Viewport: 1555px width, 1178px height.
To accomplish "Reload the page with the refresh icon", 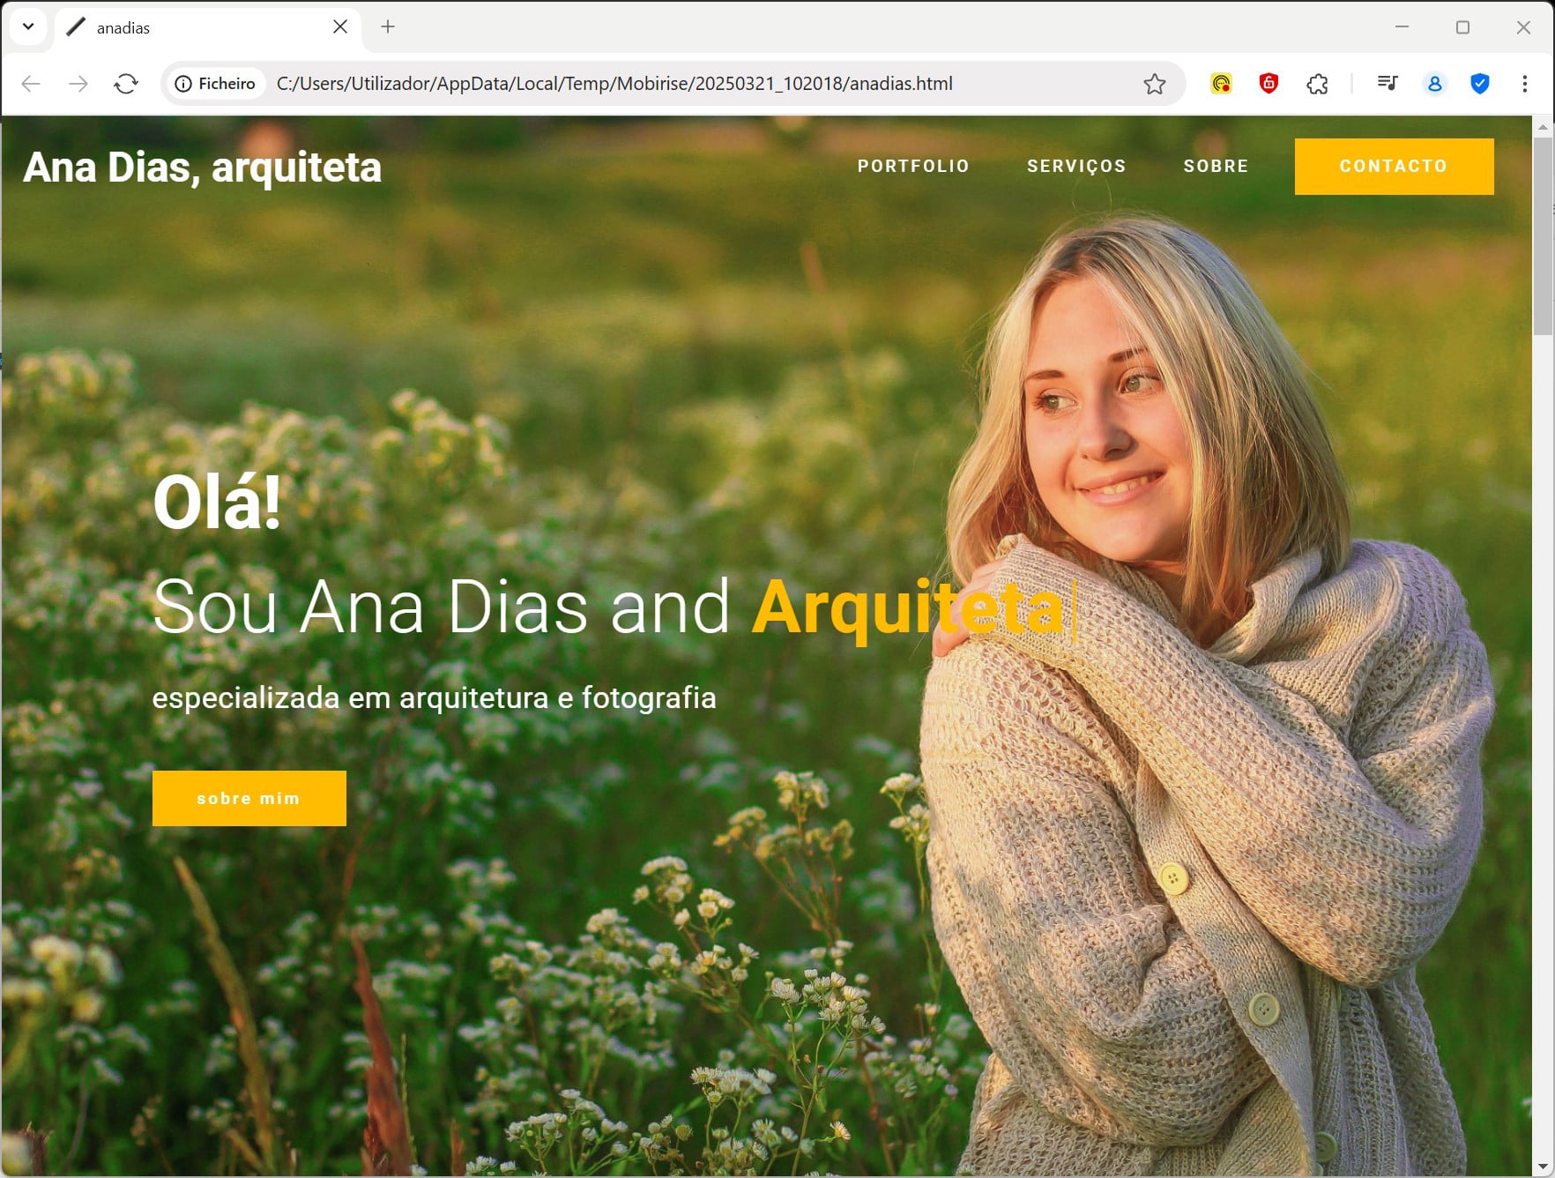I will click(126, 84).
